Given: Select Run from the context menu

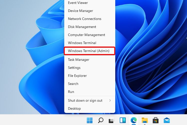Looking at the screenshot, I should pos(71,91).
